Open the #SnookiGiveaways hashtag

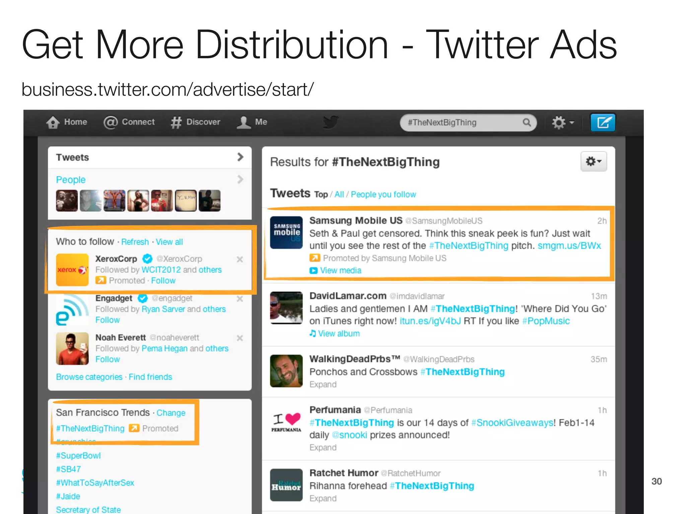[x=512, y=423]
